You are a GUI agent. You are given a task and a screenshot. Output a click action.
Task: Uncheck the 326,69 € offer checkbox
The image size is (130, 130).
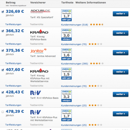(x=3, y=12)
